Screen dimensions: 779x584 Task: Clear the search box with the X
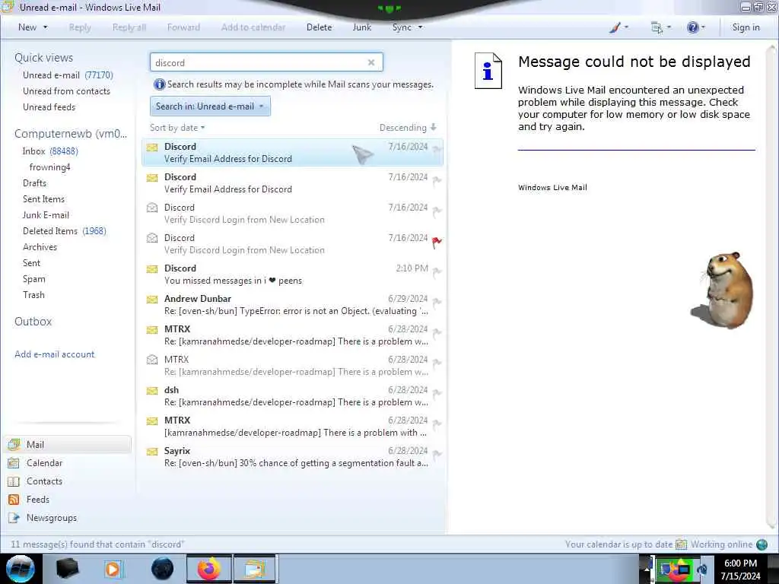(x=371, y=62)
